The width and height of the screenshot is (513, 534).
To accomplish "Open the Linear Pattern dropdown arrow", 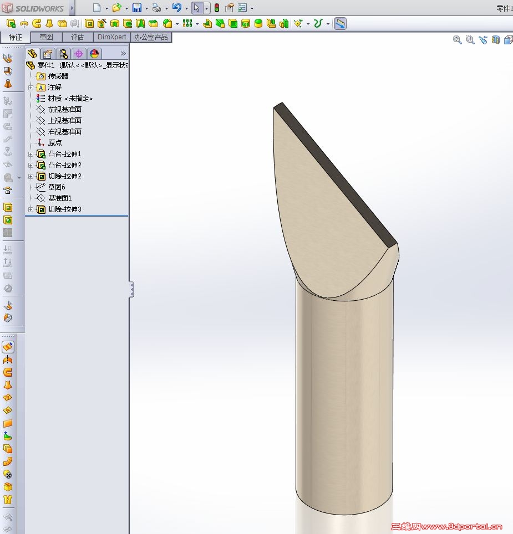I will coord(197,23).
